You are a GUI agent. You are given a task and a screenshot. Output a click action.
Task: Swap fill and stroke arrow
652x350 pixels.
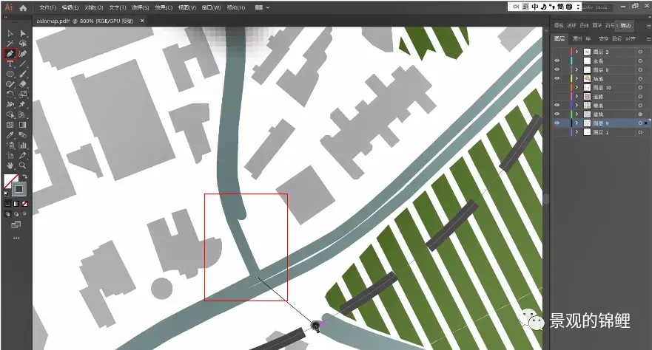coord(24,176)
